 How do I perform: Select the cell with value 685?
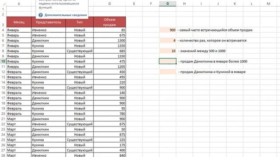point(109,51)
